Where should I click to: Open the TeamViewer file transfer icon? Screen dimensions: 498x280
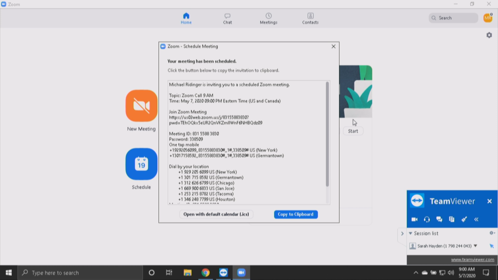click(x=452, y=219)
